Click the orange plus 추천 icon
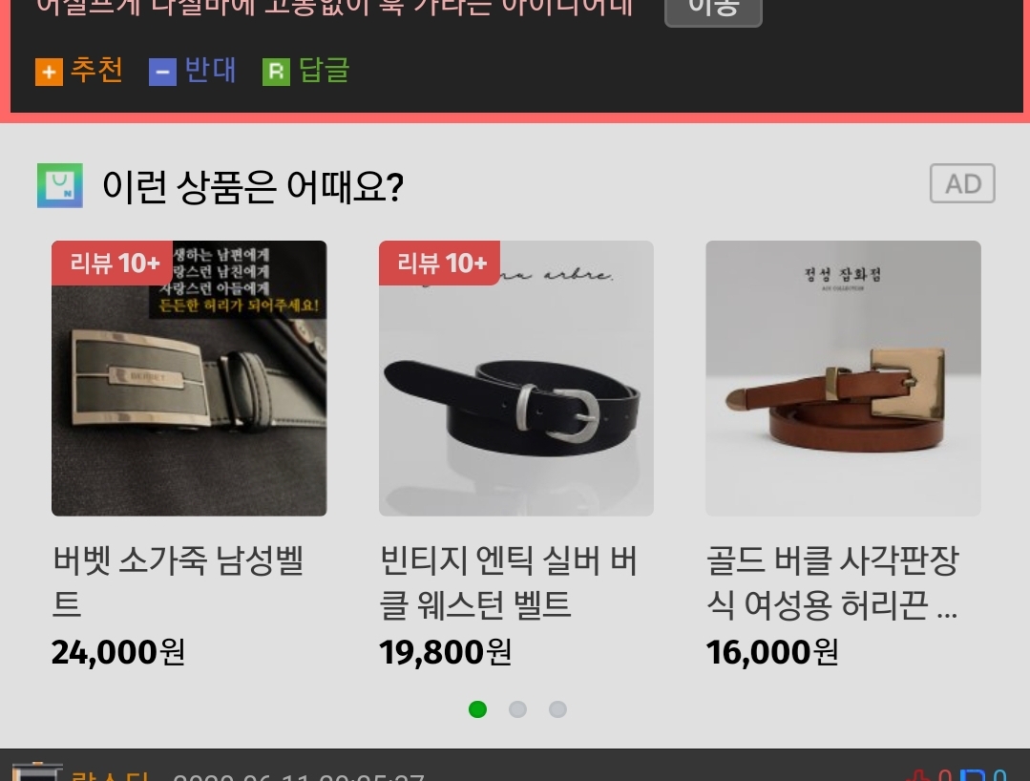This screenshot has height=781, width=1030. pyautogui.click(x=49, y=72)
